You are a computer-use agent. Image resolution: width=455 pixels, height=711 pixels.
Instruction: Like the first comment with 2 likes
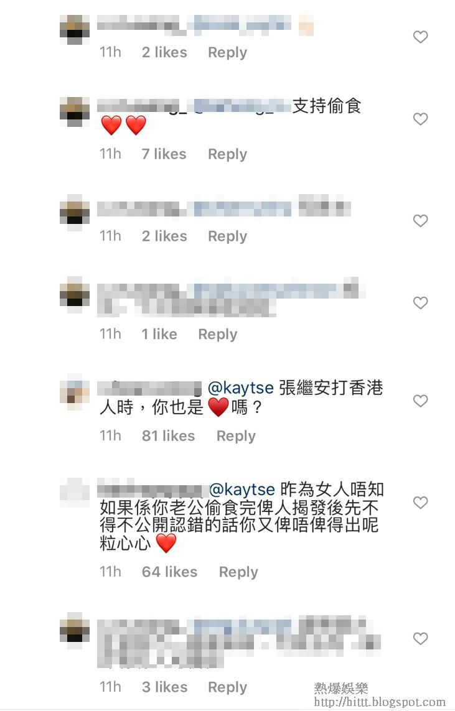click(x=421, y=37)
